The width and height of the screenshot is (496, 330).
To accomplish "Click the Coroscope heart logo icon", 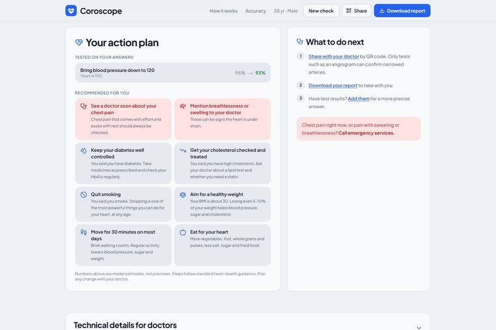I will tap(71, 10).
